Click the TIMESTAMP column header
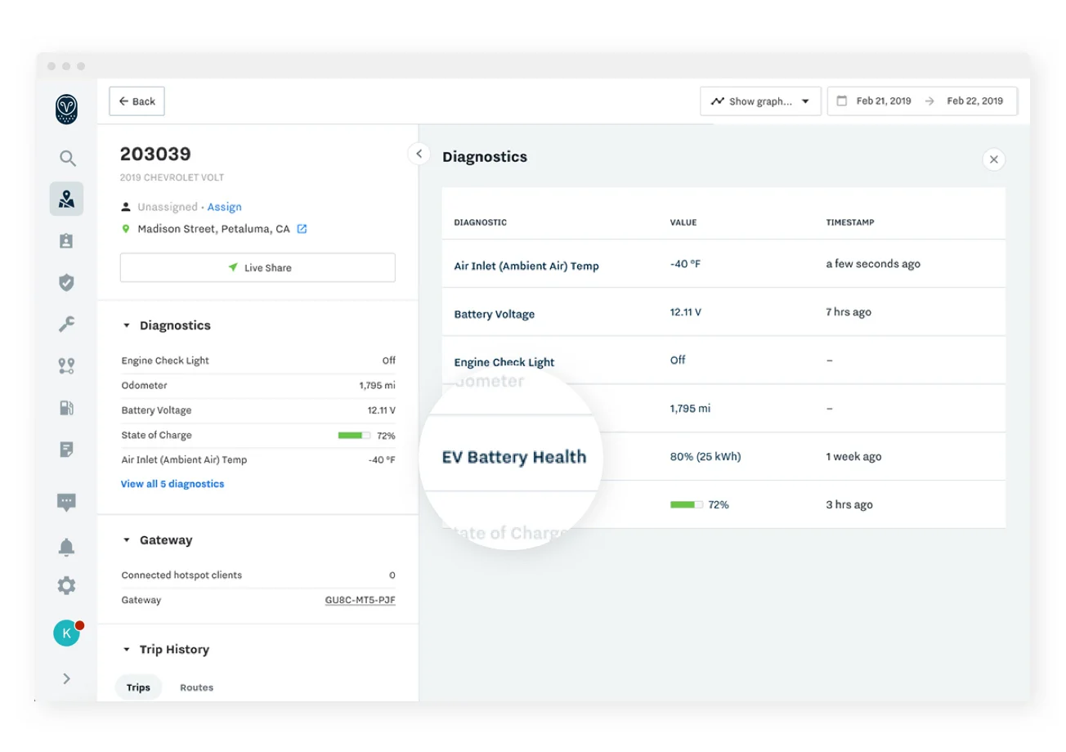1066x752 pixels. click(x=850, y=222)
